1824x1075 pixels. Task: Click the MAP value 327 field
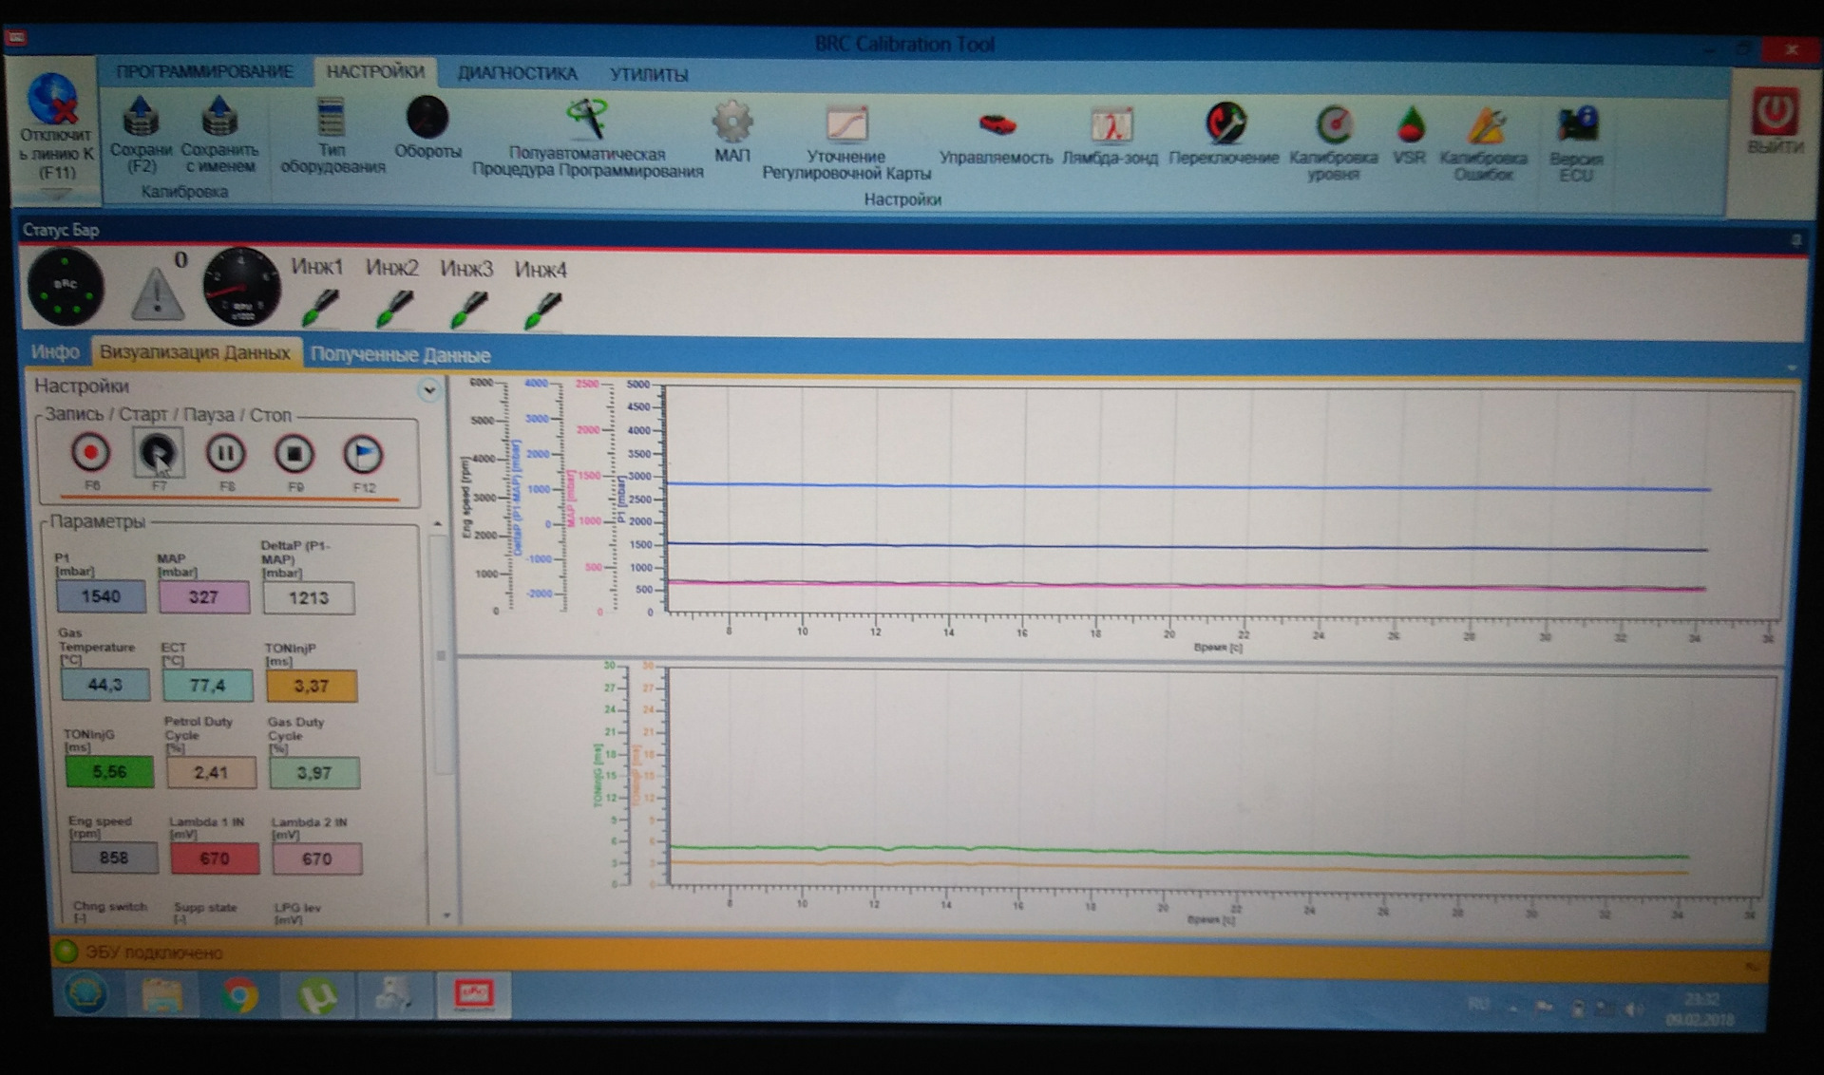(203, 597)
